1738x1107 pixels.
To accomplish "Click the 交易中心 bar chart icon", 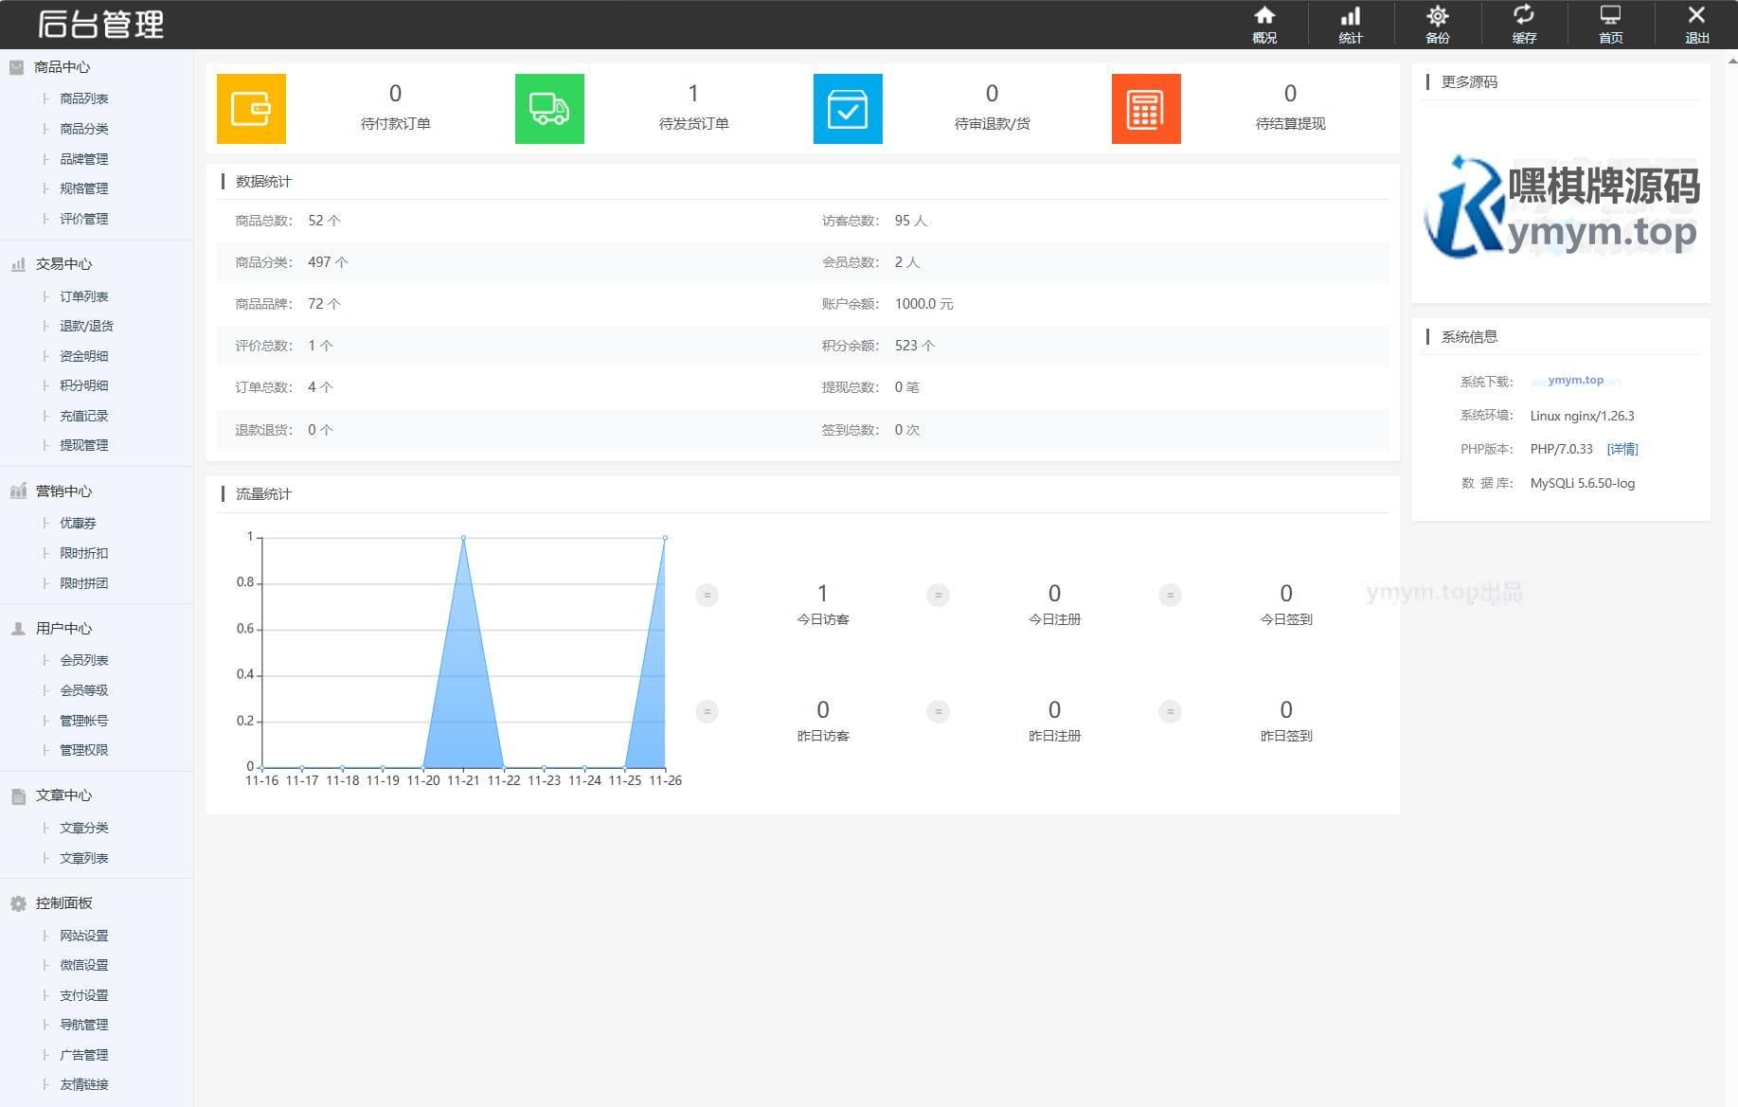I will [x=18, y=264].
